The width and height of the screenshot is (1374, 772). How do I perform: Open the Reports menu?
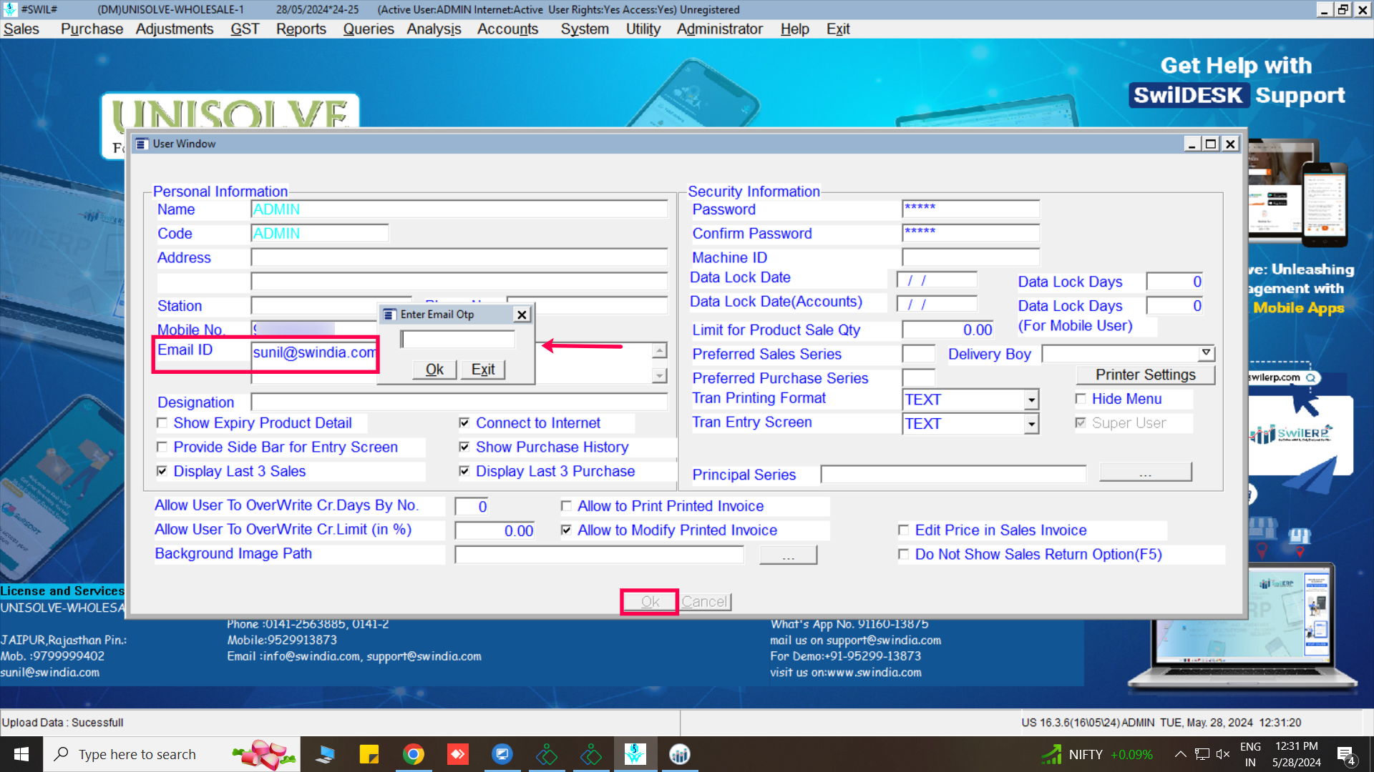(301, 29)
